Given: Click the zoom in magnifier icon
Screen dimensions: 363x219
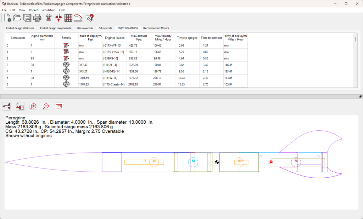Looking at the screenshot, I should coord(33,106).
